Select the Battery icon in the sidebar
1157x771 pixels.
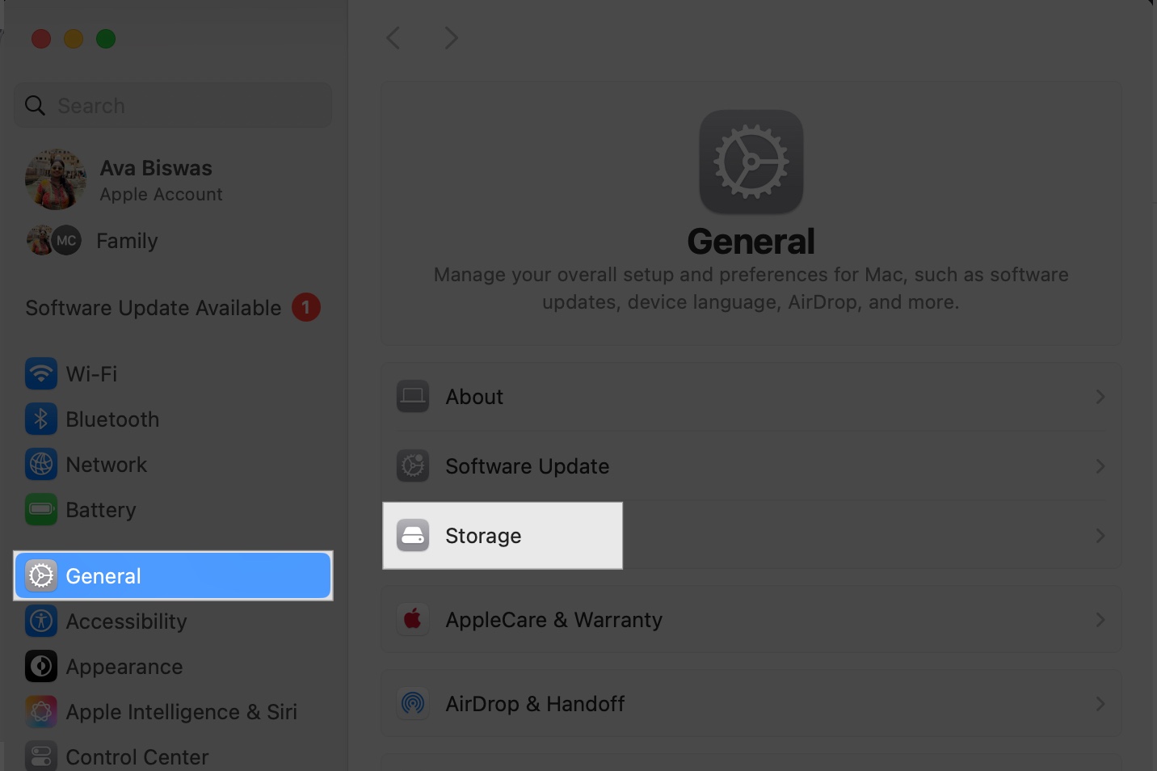[x=40, y=509]
